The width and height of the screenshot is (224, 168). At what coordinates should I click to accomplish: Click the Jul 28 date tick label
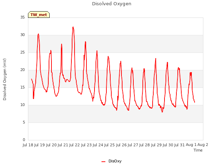tap(145, 145)
